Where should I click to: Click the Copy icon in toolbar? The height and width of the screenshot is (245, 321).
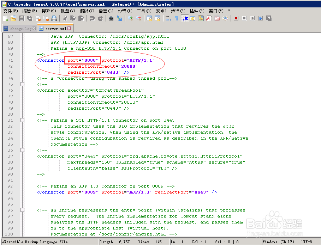(73, 18)
